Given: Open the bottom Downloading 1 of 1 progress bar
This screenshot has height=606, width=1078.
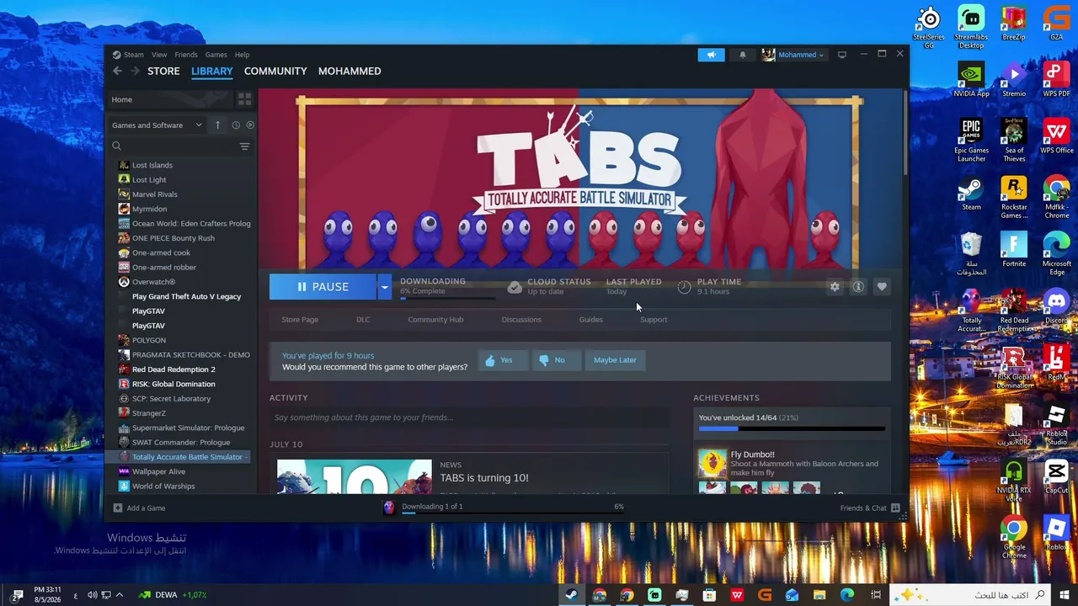Looking at the screenshot, I should 513,512.
